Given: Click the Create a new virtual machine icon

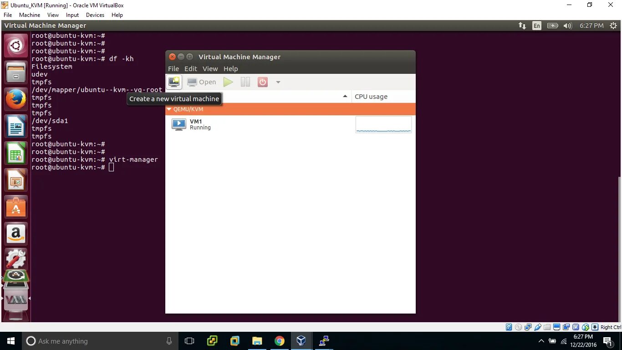Looking at the screenshot, I should coord(174,82).
